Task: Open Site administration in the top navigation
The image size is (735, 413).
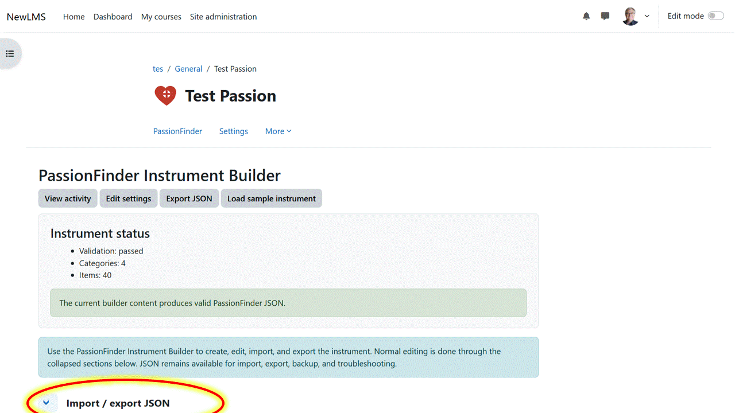Action: pos(223,17)
